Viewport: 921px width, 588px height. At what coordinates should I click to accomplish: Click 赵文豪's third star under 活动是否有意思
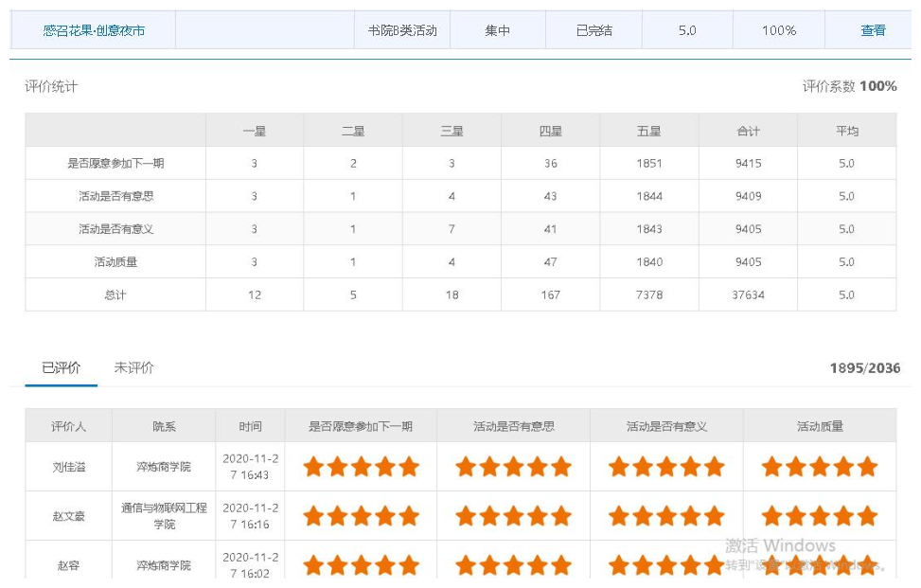(513, 515)
